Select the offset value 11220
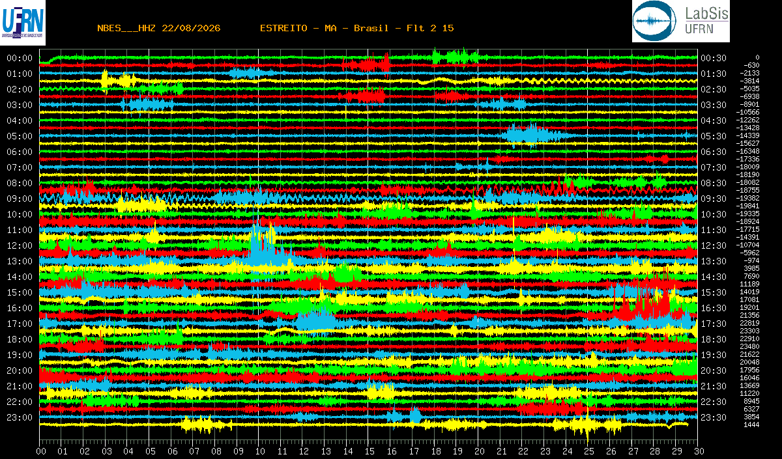 tap(750, 393)
